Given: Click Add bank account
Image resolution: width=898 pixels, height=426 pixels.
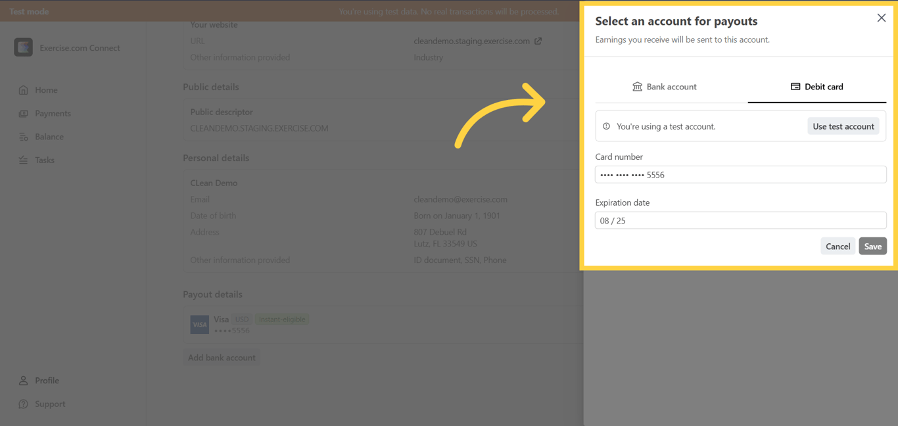Looking at the screenshot, I should point(222,357).
